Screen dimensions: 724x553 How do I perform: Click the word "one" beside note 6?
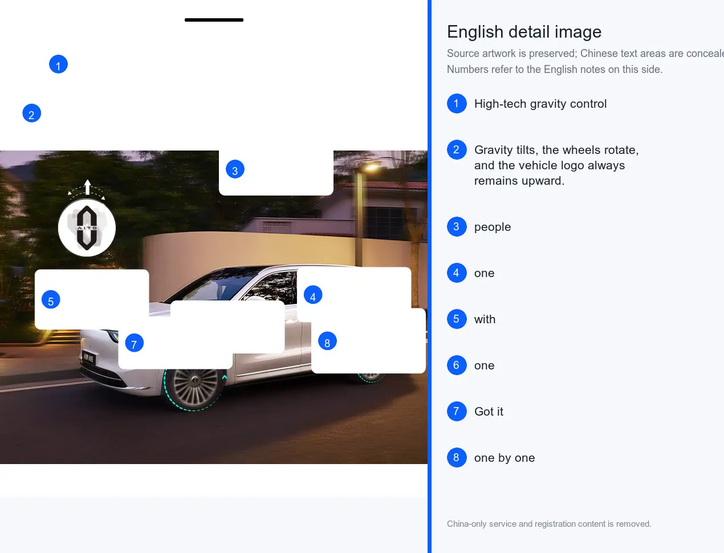[485, 366]
